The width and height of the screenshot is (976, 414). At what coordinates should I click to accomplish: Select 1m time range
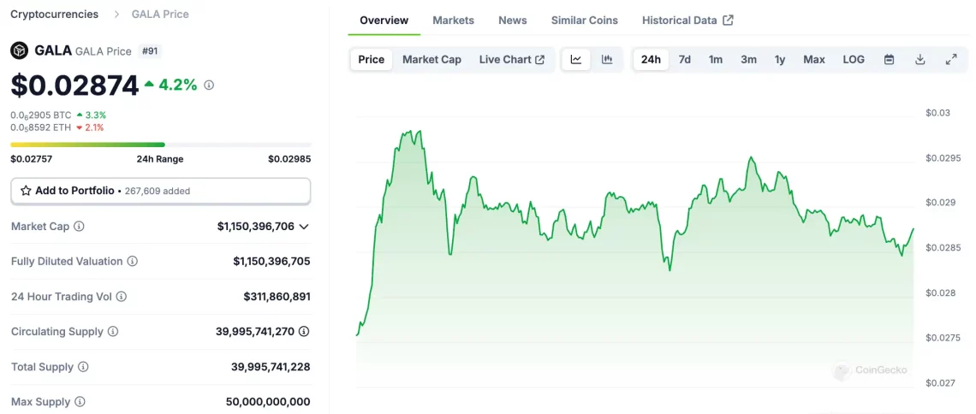coord(716,60)
